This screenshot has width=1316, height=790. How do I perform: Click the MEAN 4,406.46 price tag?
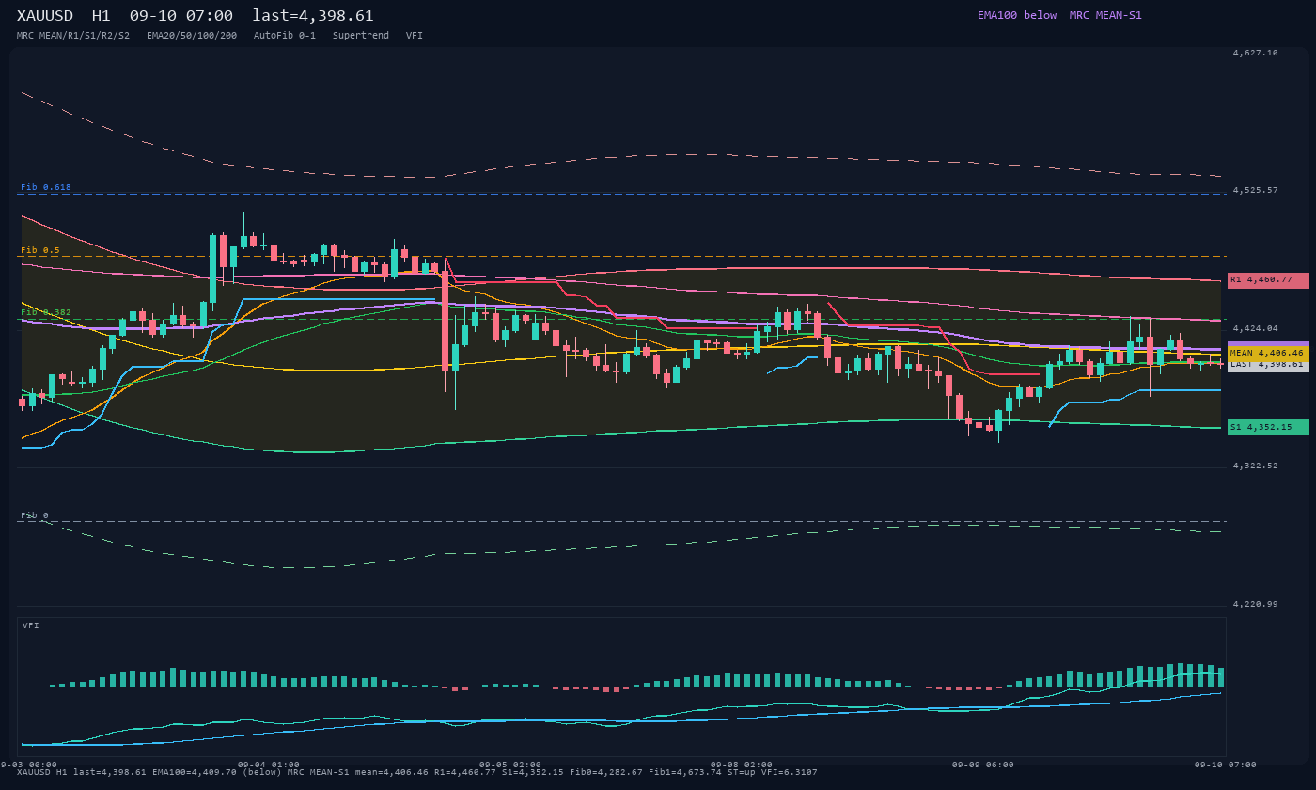[x=1268, y=353]
